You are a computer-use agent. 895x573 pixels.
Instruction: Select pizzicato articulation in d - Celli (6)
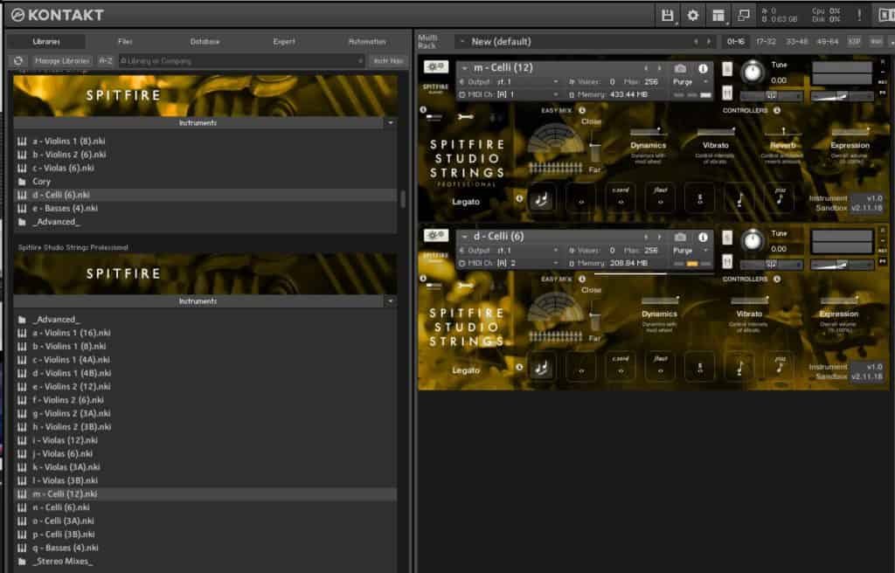[x=780, y=368]
